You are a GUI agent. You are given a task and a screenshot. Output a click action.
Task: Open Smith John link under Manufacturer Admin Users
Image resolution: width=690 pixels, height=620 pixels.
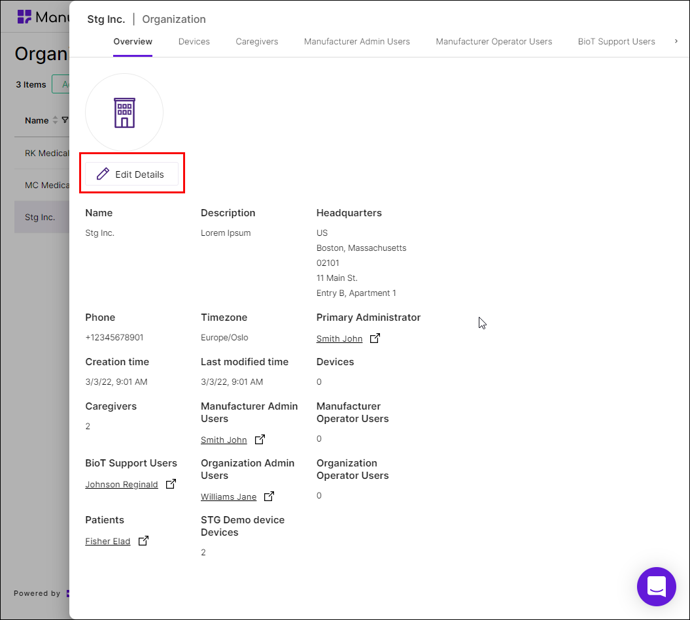(224, 440)
